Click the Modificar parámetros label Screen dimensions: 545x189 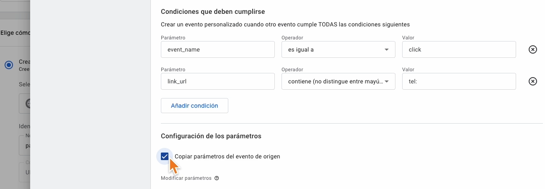(186, 178)
